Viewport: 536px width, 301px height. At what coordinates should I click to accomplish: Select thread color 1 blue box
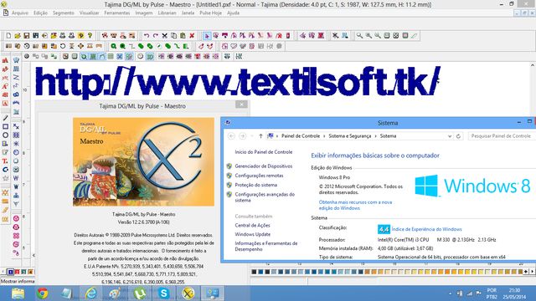[11, 272]
